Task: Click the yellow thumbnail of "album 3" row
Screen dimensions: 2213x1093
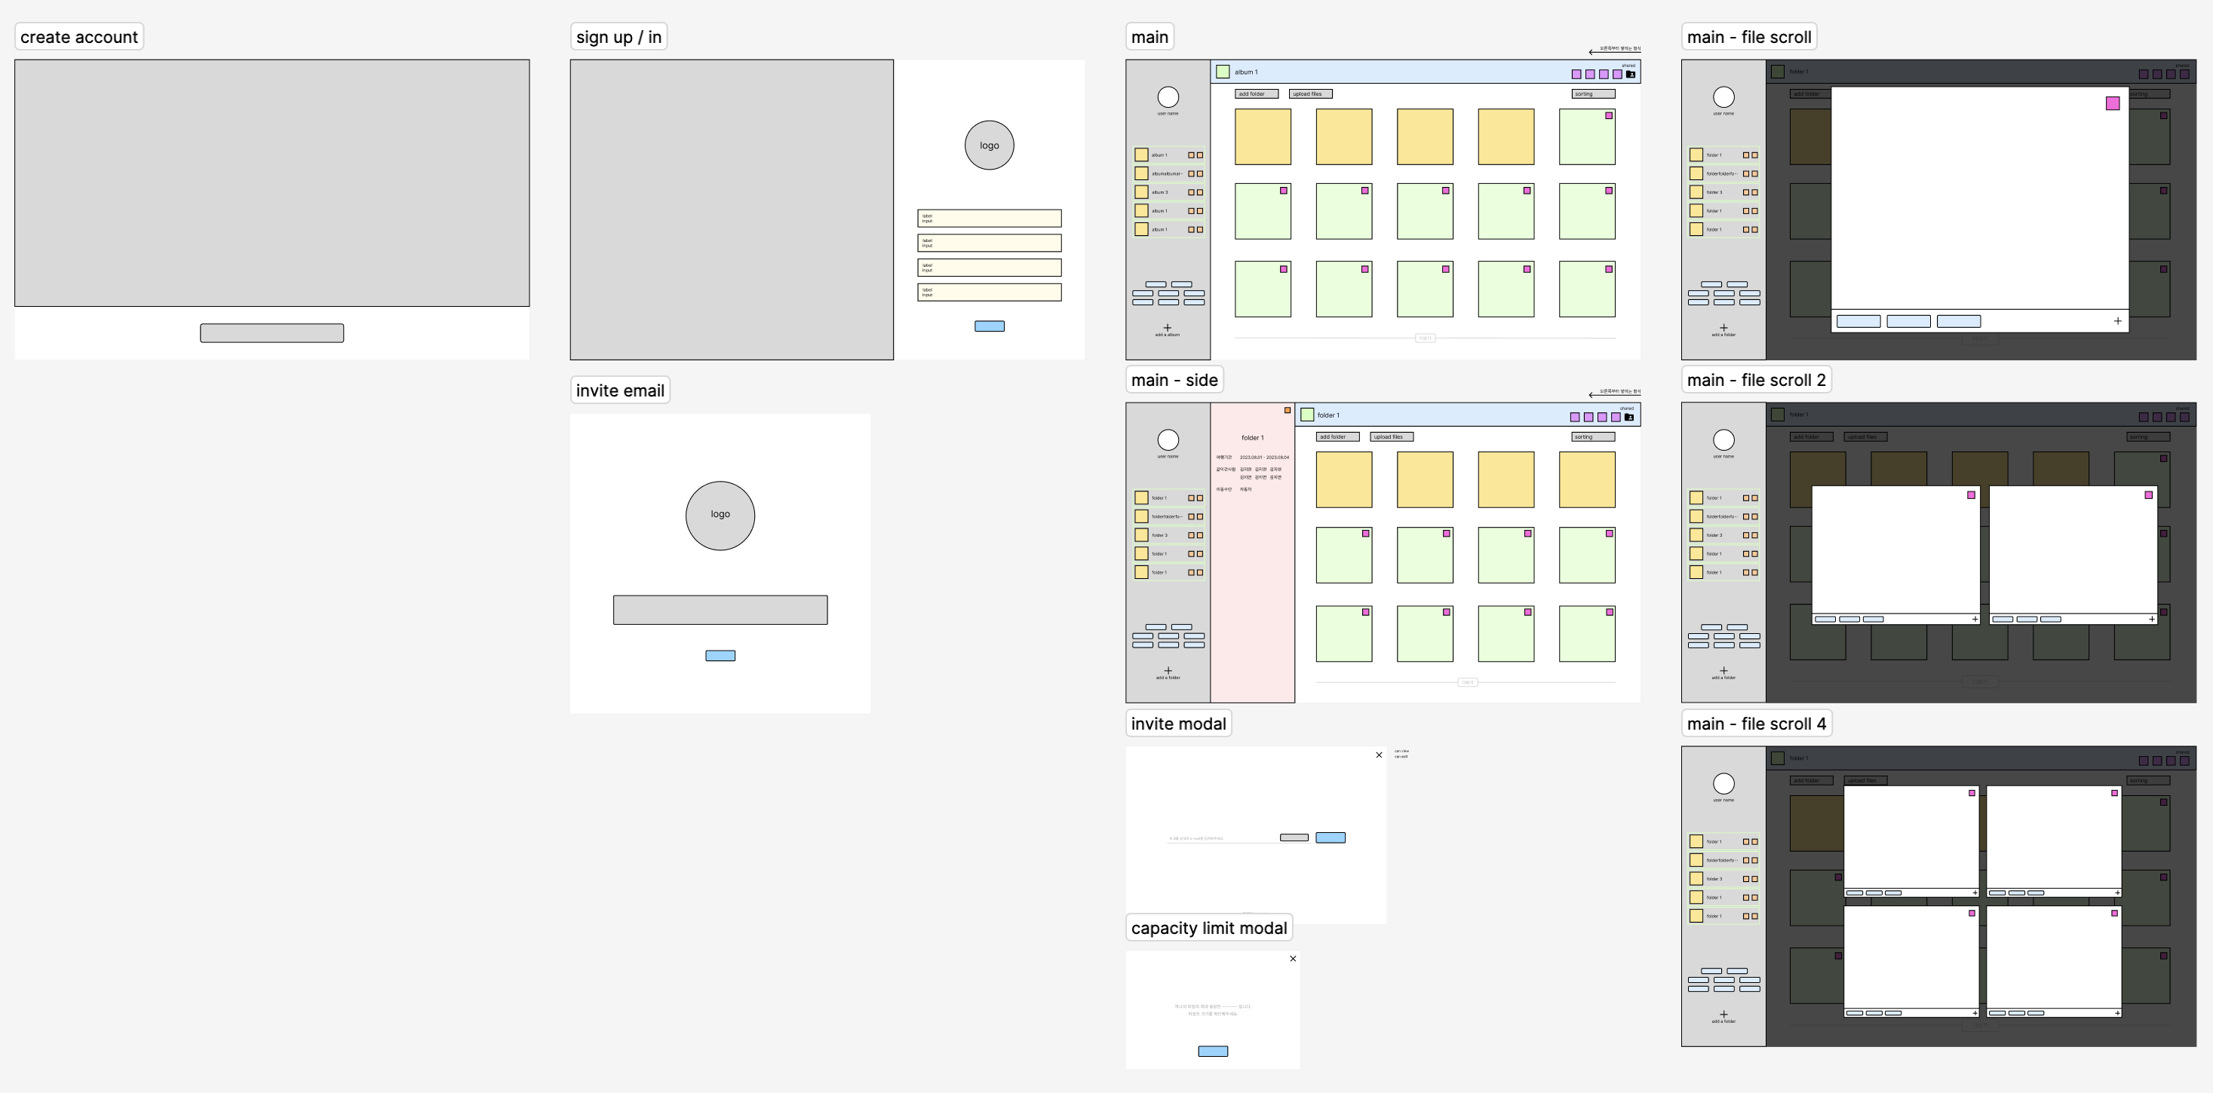Action: pyautogui.click(x=1141, y=192)
